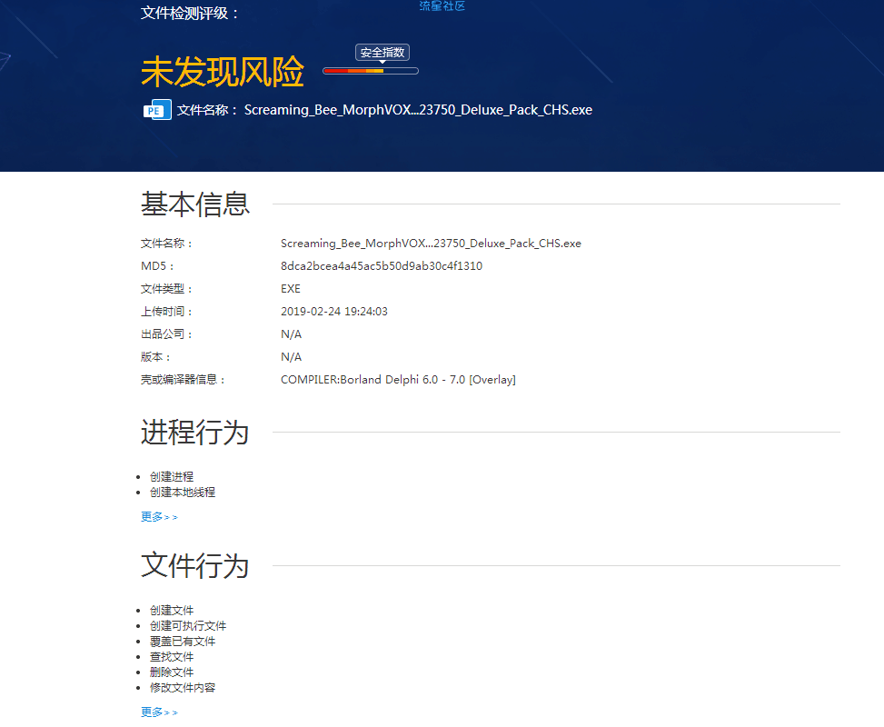Click the 删除文件 list item
The height and width of the screenshot is (727, 884).
[x=172, y=672]
